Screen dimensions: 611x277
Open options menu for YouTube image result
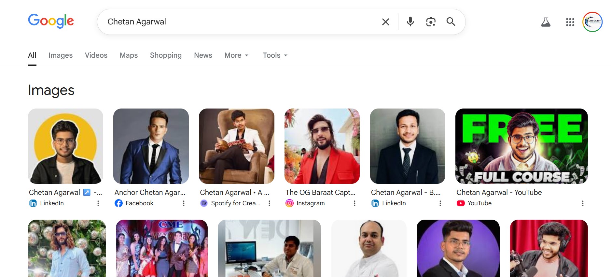pos(583,203)
